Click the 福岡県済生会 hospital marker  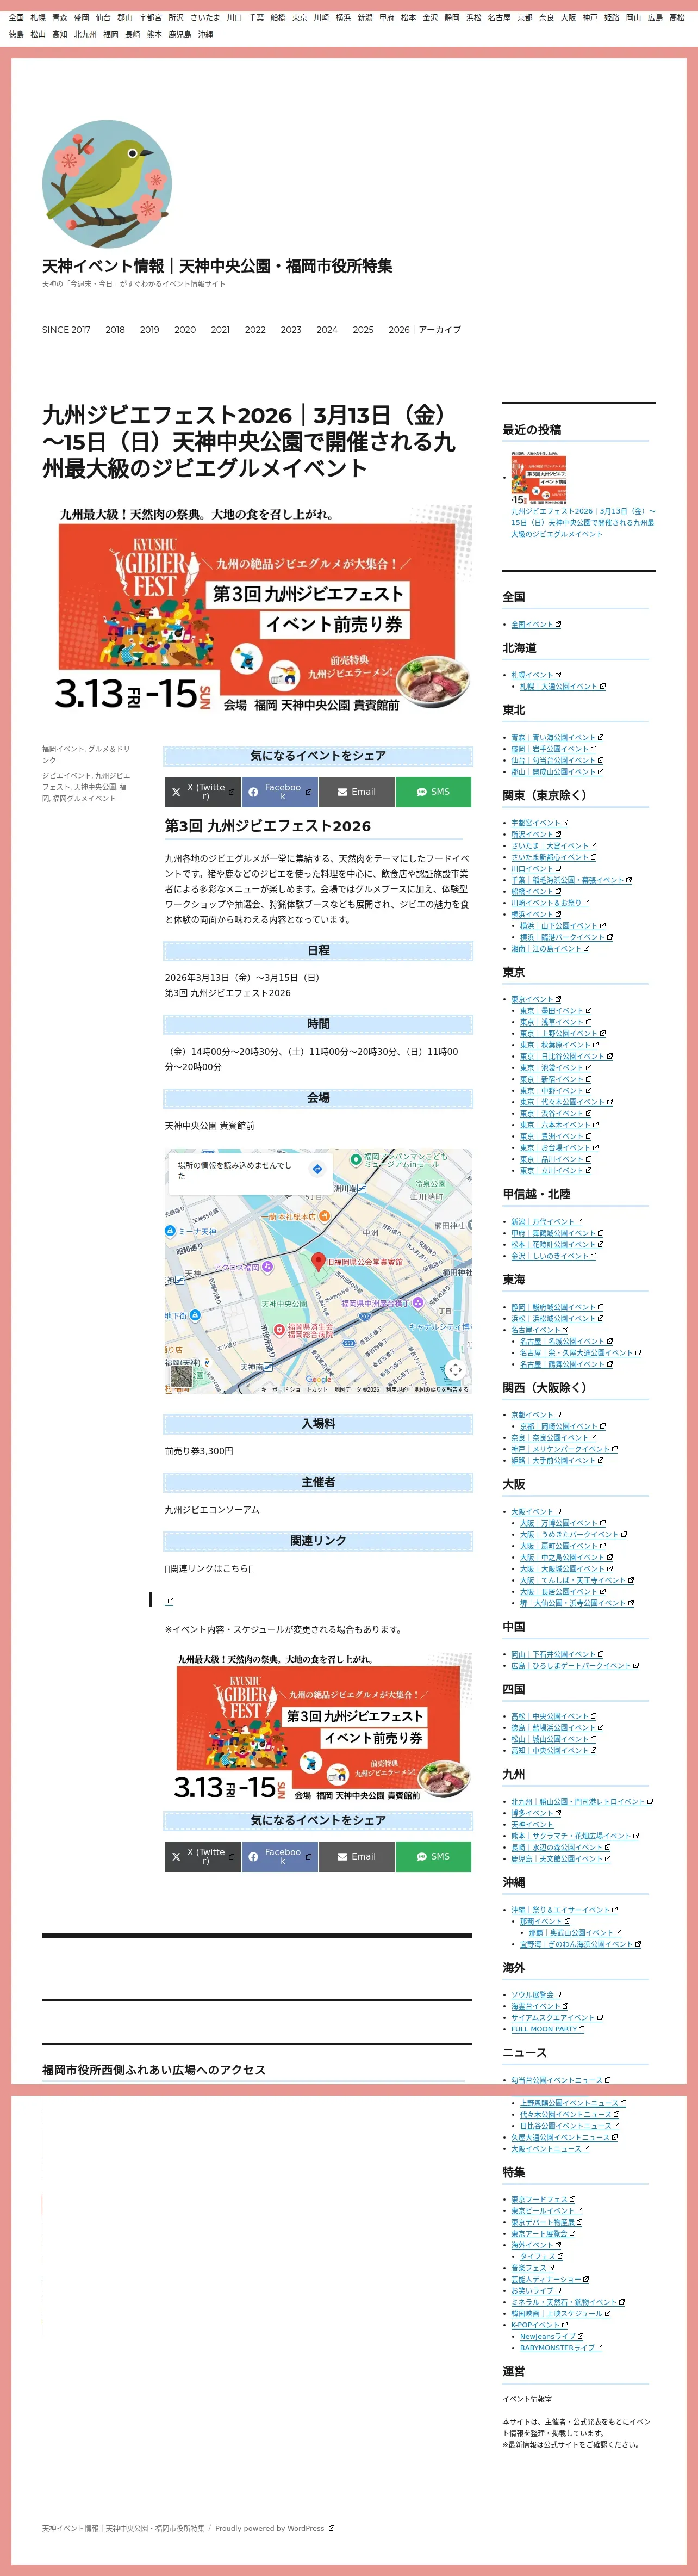coord(279,1331)
